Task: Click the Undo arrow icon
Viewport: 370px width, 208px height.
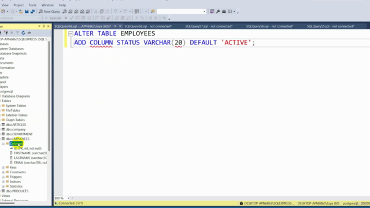Action: tap(116, 12)
